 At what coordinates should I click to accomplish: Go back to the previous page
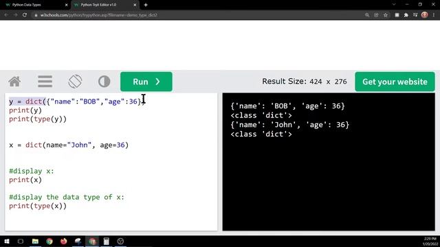pyautogui.click(x=6, y=15)
